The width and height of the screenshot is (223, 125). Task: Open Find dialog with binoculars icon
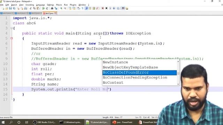52,8
